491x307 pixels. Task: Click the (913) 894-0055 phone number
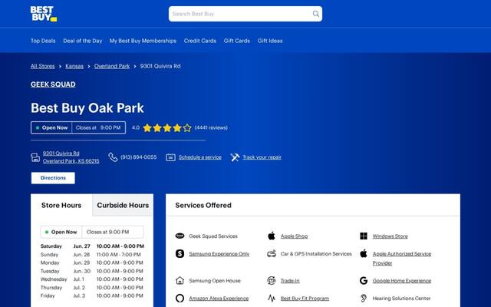pos(138,157)
